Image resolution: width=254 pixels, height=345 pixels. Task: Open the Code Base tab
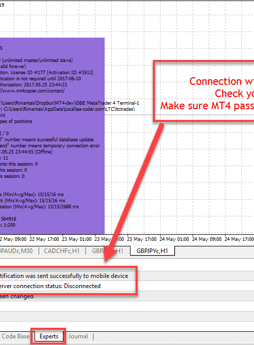[15, 336]
